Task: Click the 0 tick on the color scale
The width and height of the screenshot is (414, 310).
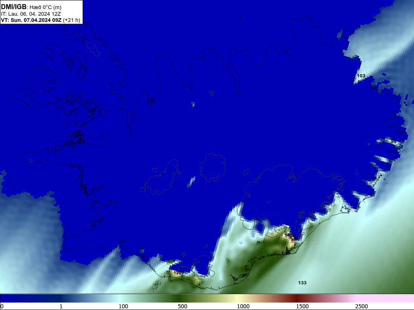Action: pyautogui.click(x=2, y=306)
